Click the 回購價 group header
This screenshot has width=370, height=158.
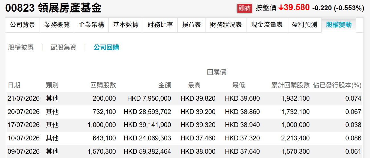point(217,72)
